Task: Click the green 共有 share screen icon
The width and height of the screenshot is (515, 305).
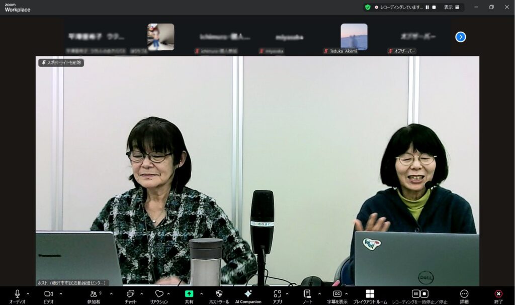Action: [189, 294]
